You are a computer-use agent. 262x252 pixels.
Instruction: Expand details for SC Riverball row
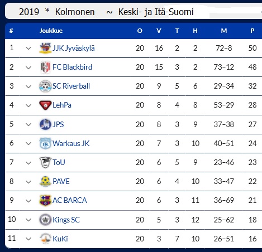[28, 86]
